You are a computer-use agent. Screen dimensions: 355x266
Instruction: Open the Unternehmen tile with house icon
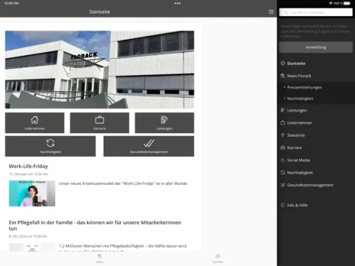click(x=35, y=123)
